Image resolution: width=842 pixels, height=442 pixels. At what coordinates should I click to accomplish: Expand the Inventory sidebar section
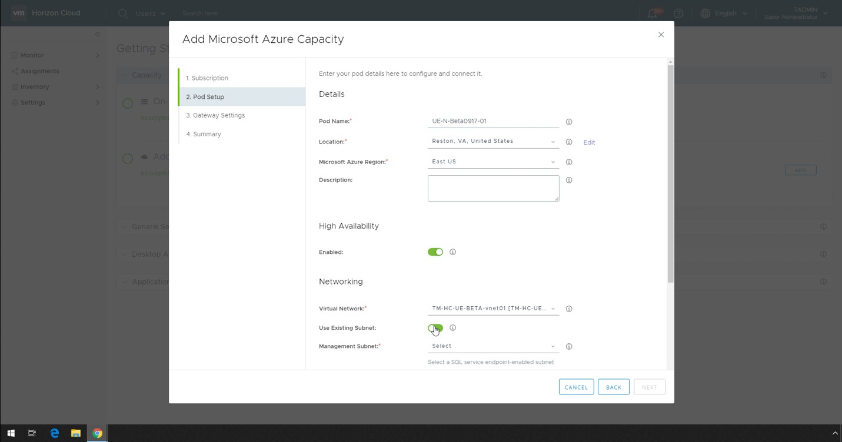pyautogui.click(x=98, y=87)
